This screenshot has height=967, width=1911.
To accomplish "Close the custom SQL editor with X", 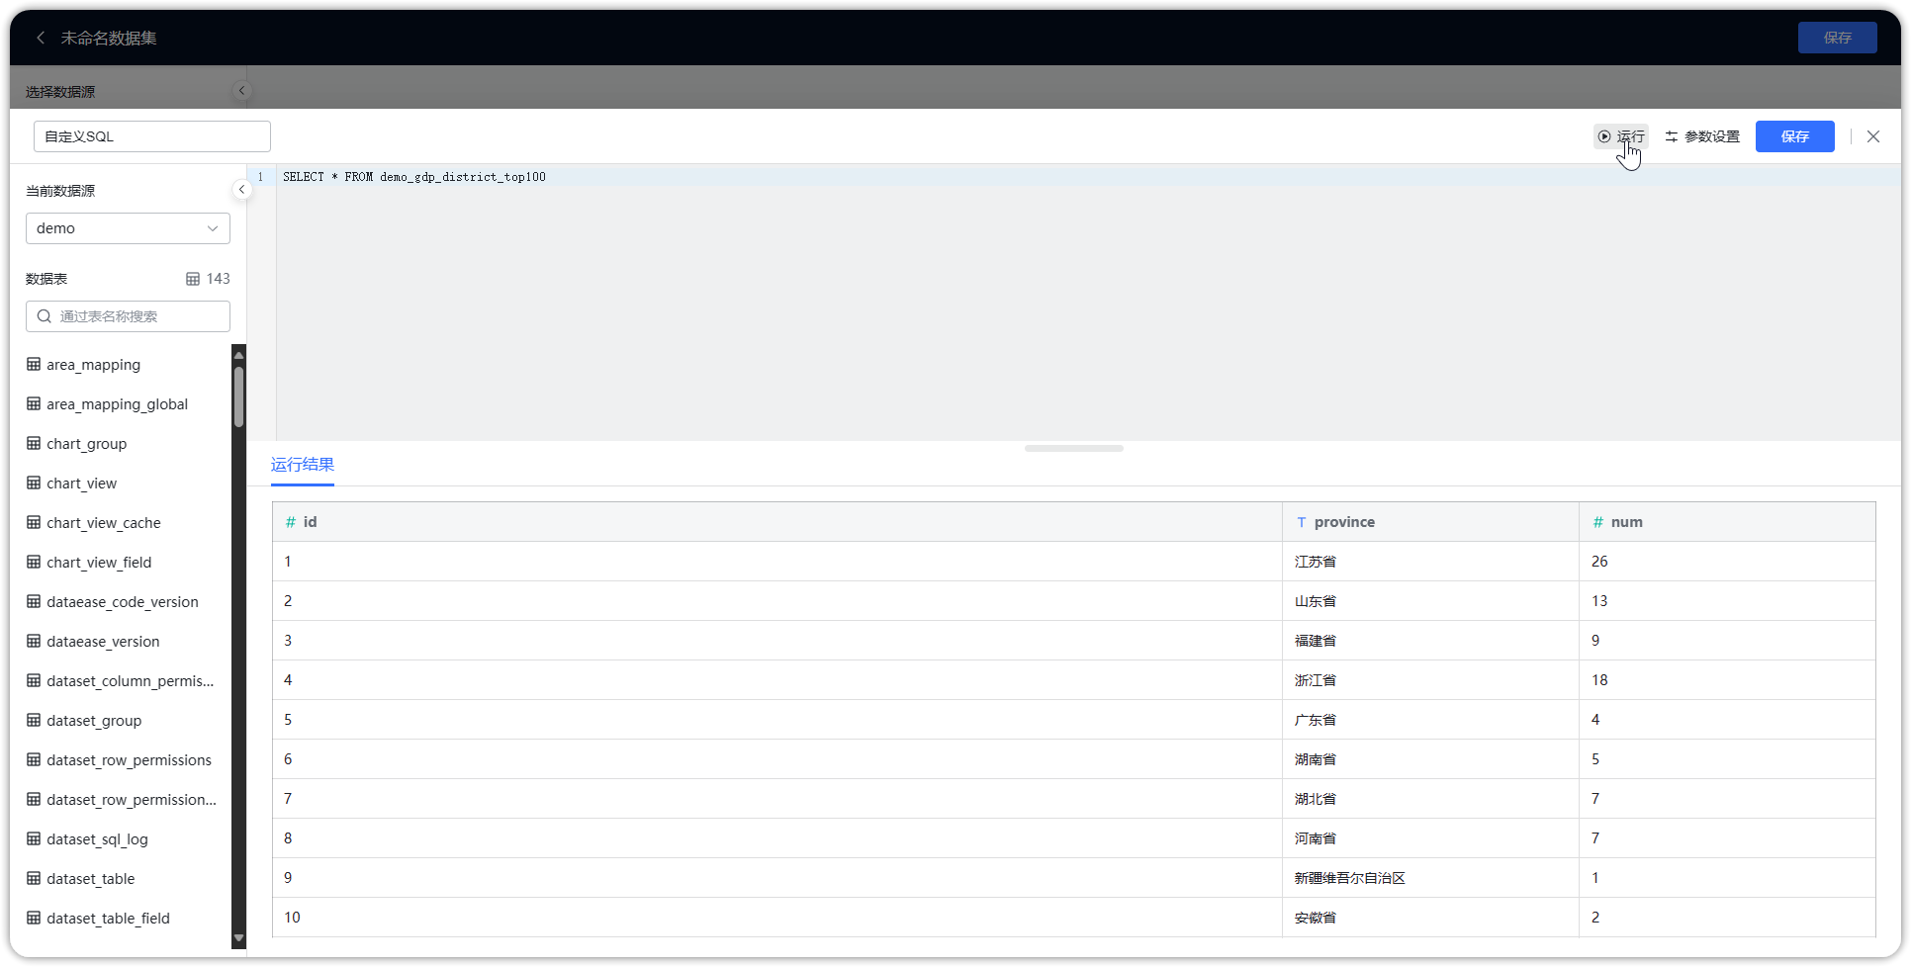I will pos(1872,136).
